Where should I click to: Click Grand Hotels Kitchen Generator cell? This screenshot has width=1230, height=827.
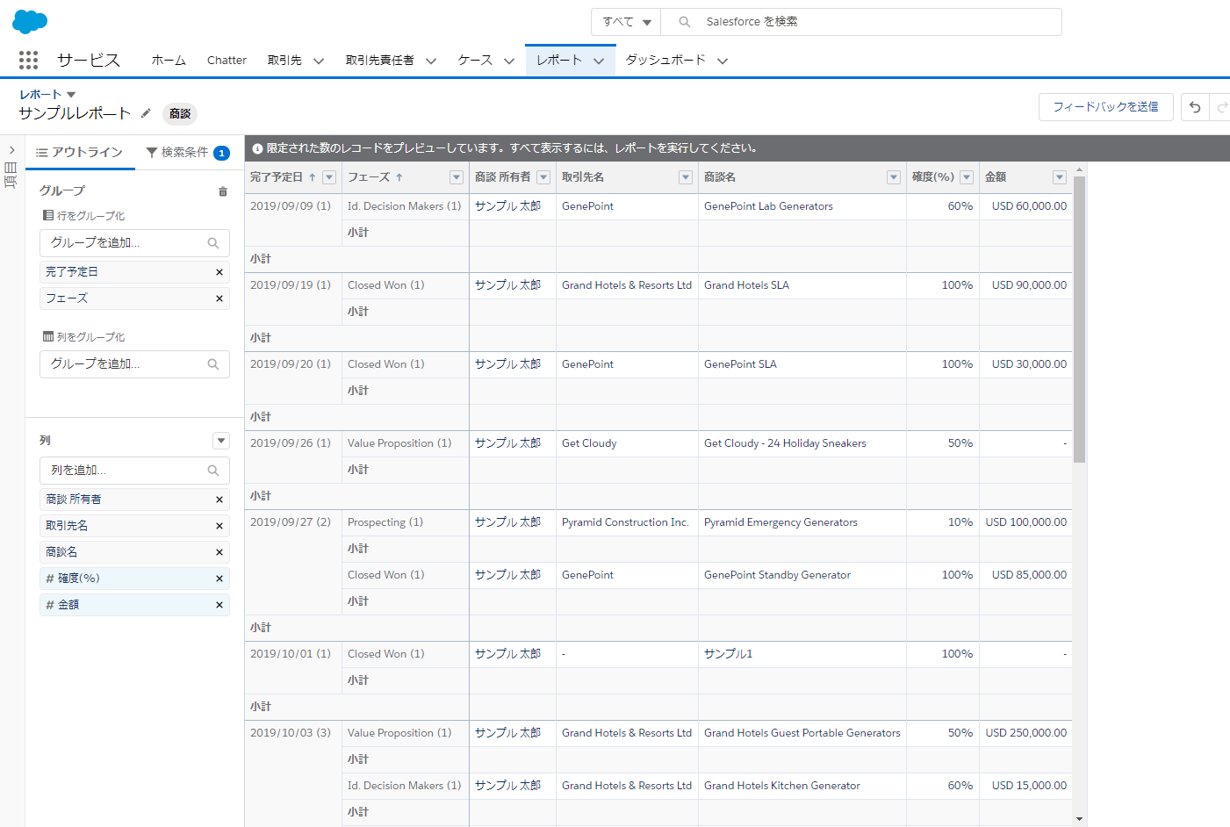(x=802, y=786)
